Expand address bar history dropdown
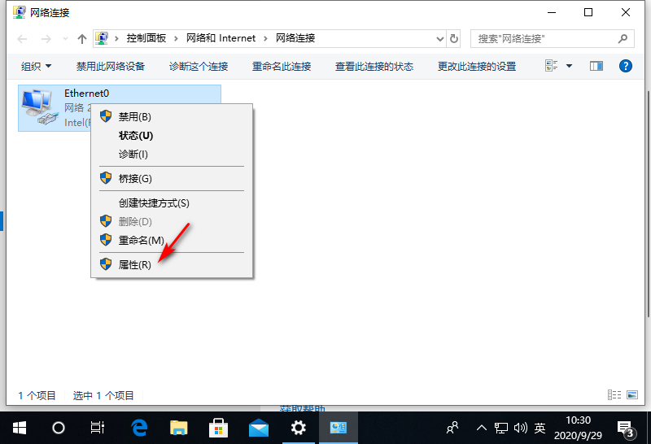The width and height of the screenshot is (651, 444). 439,38
